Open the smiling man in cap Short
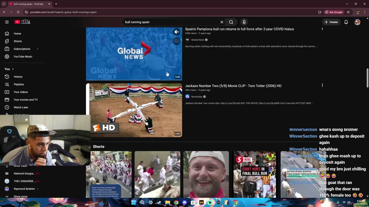This screenshot has width=369, height=207. (x=206, y=175)
